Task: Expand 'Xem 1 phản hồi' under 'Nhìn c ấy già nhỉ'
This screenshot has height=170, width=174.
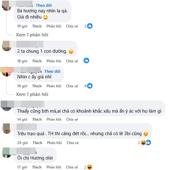Action: coord(32,94)
